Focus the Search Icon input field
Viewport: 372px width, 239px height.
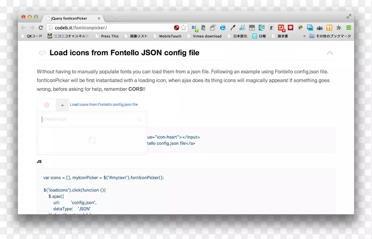[92, 119]
